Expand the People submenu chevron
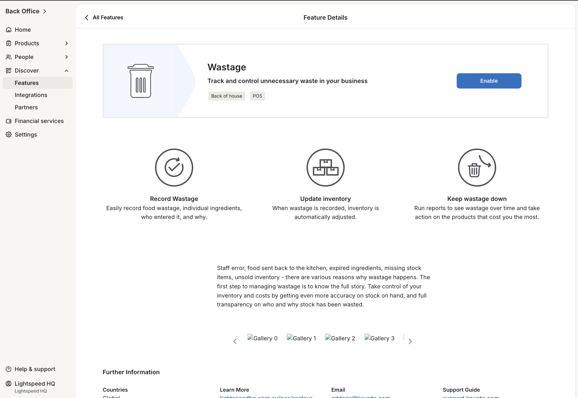Image resolution: width=578 pixels, height=398 pixels. (66, 57)
